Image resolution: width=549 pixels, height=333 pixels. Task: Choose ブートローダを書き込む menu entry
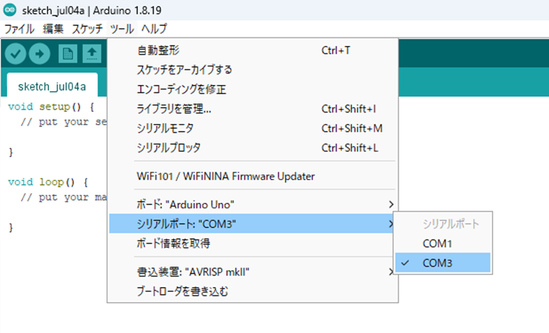252,291
